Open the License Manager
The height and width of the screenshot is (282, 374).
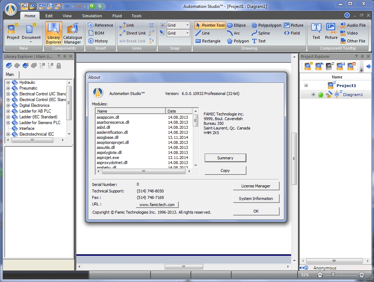click(x=256, y=186)
